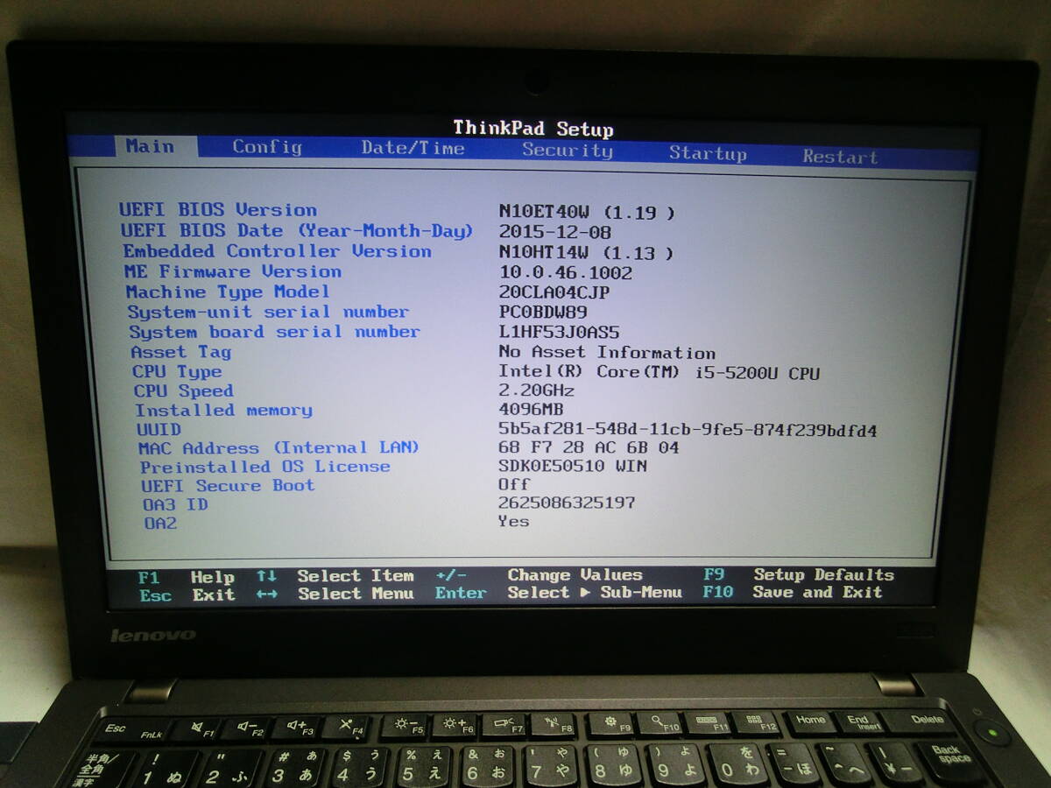
Task: Click the ThinkPad Setup title
Action: (533, 129)
